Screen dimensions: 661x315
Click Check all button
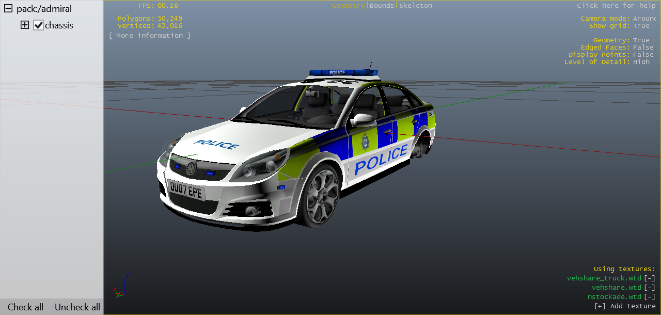point(25,307)
